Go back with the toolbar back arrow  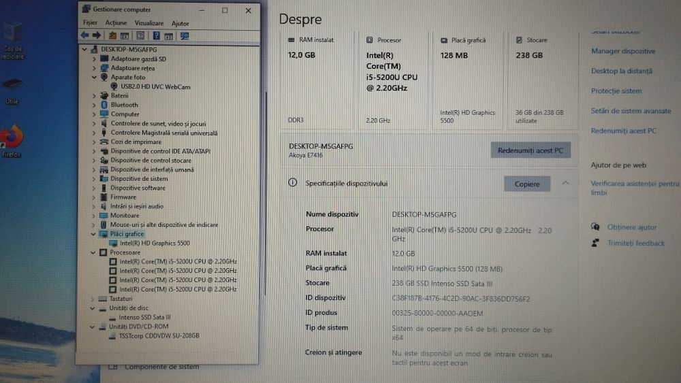(84, 35)
